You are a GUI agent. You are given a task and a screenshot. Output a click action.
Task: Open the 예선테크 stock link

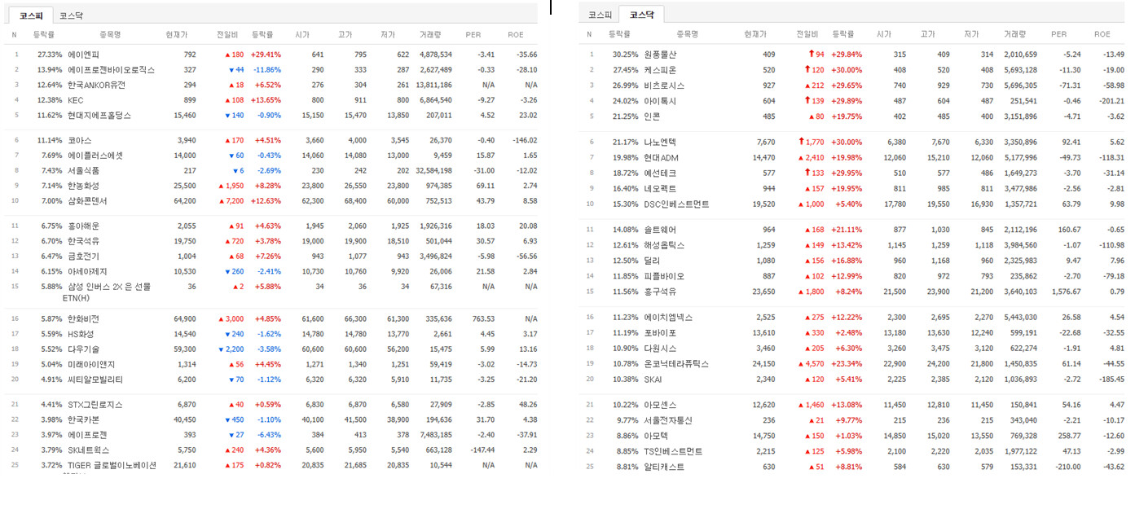pos(660,173)
